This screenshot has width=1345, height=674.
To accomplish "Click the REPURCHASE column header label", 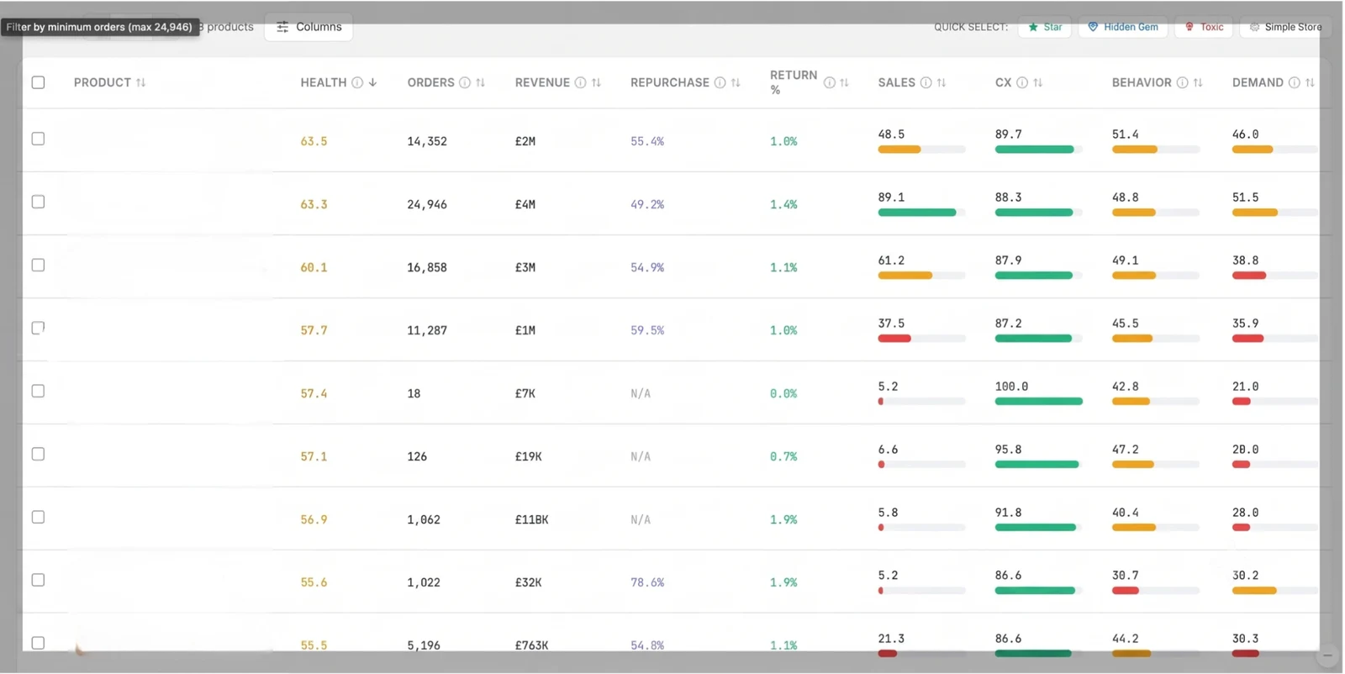I will pos(670,82).
